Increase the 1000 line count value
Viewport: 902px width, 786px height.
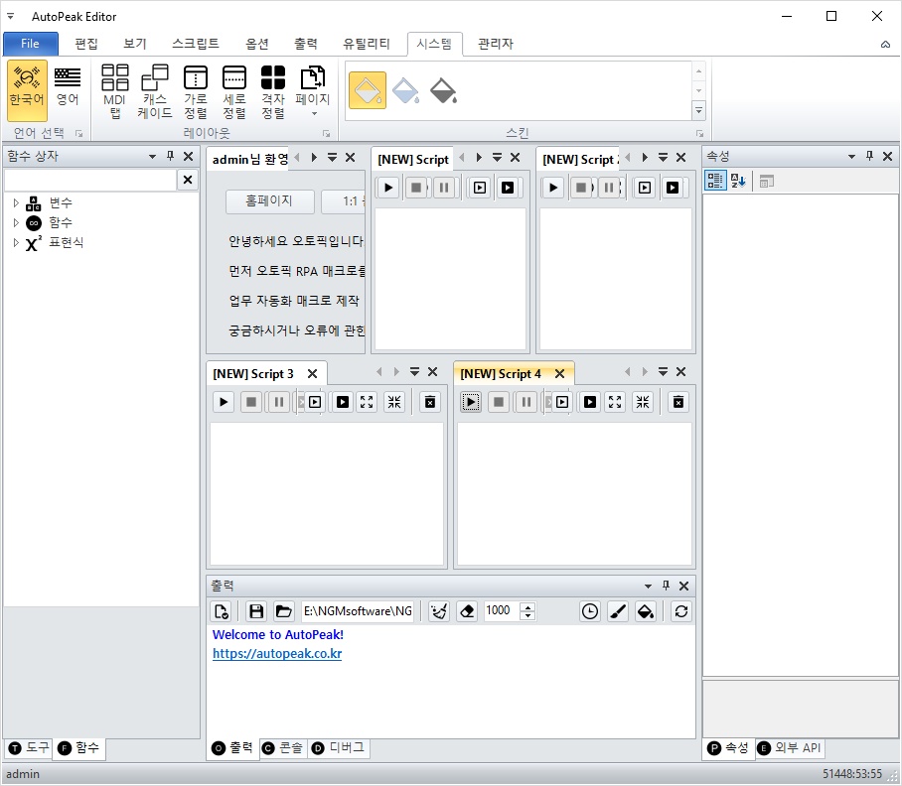[527, 606]
